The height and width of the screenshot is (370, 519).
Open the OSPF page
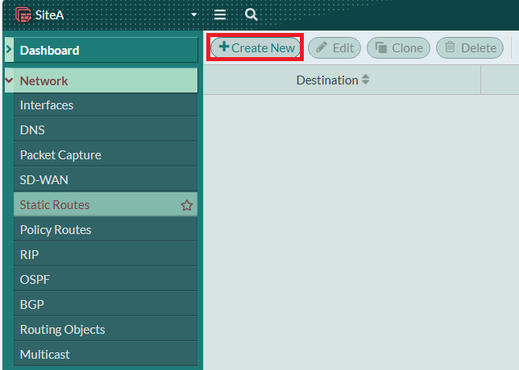point(106,279)
